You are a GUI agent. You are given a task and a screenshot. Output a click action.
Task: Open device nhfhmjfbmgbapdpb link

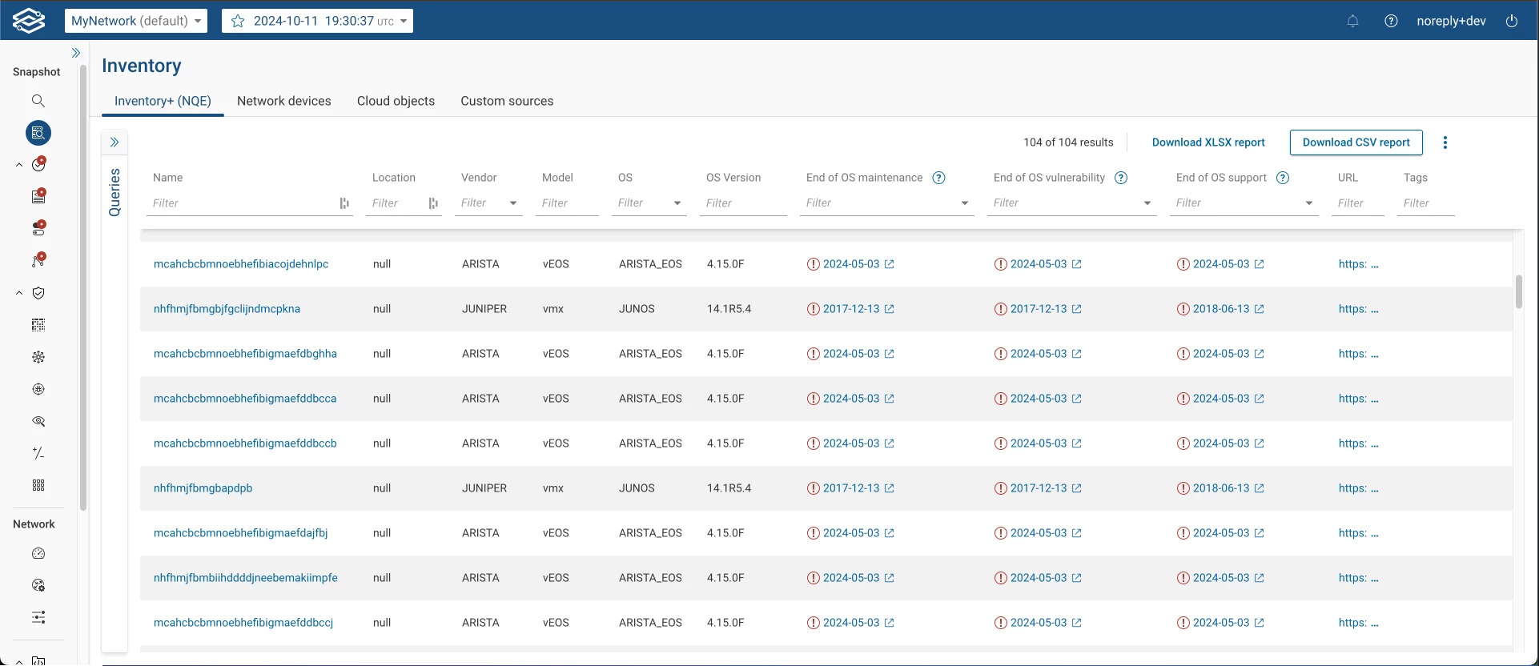(203, 488)
